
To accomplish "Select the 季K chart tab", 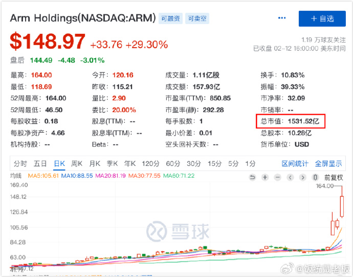I will [112, 164].
